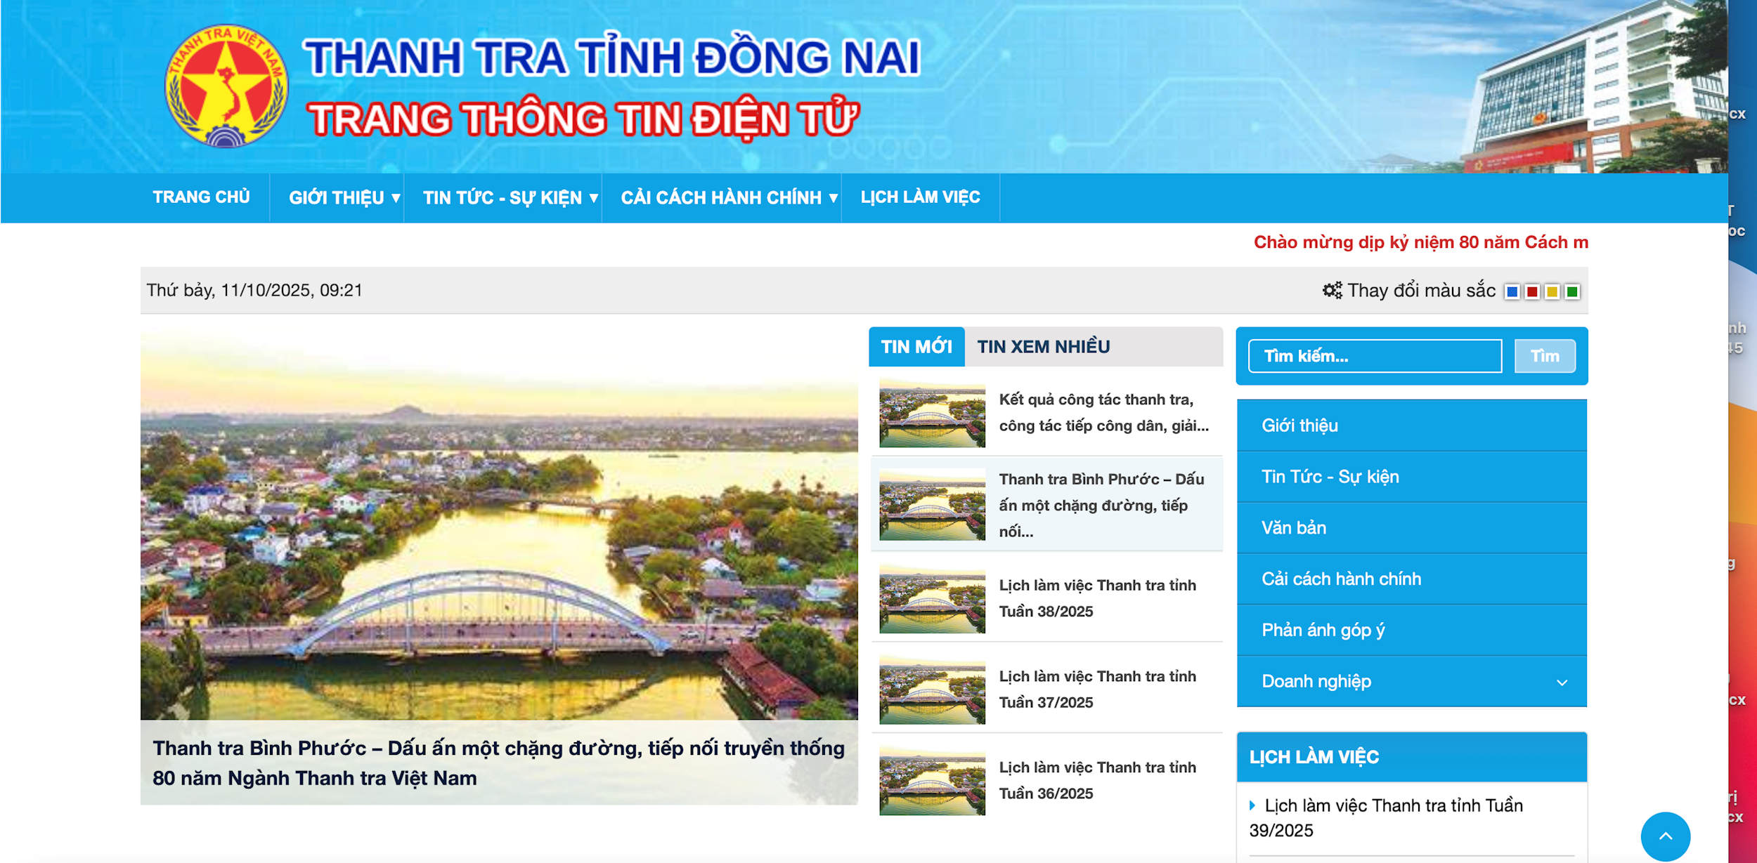
Task: Open the Văn bản sidebar link
Action: point(1293,528)
